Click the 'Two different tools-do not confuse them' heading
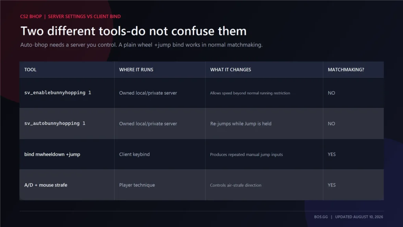This screenshot has height=227, width=403. pyautogui.click(x=133, y=31)
